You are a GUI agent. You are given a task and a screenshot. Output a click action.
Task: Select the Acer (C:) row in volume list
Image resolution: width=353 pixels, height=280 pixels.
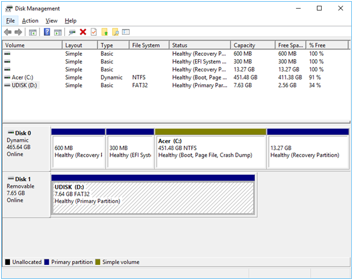pos(23,77)
